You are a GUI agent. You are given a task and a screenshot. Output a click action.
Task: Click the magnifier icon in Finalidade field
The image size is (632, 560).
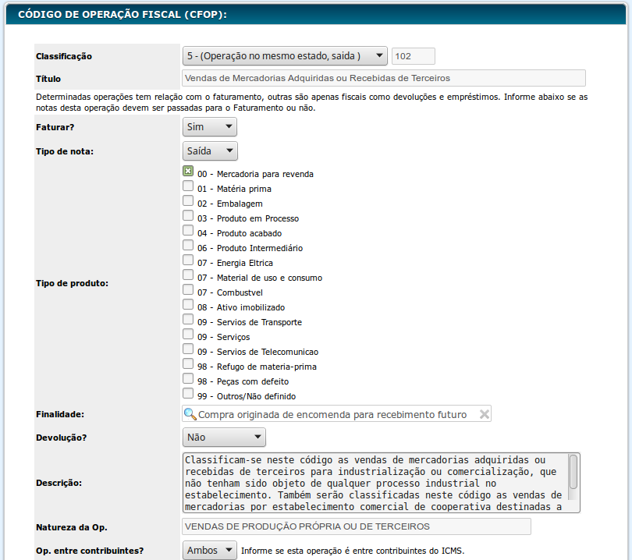[x=190, y=414]
